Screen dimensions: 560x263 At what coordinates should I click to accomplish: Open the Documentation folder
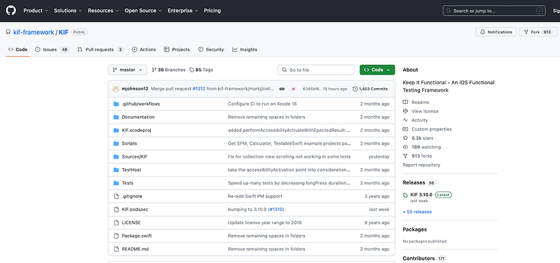click(138, 117)
